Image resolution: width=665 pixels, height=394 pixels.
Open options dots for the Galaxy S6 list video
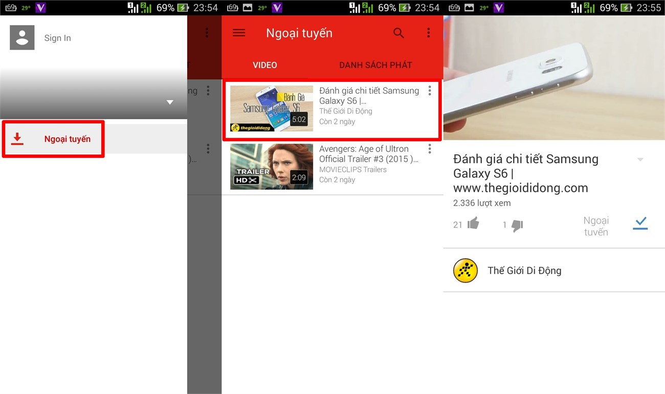[430, 91]
